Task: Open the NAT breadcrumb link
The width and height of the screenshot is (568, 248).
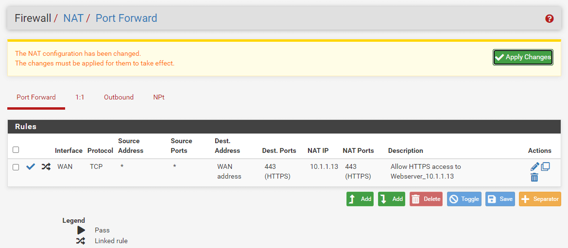Action: (73, 18)
